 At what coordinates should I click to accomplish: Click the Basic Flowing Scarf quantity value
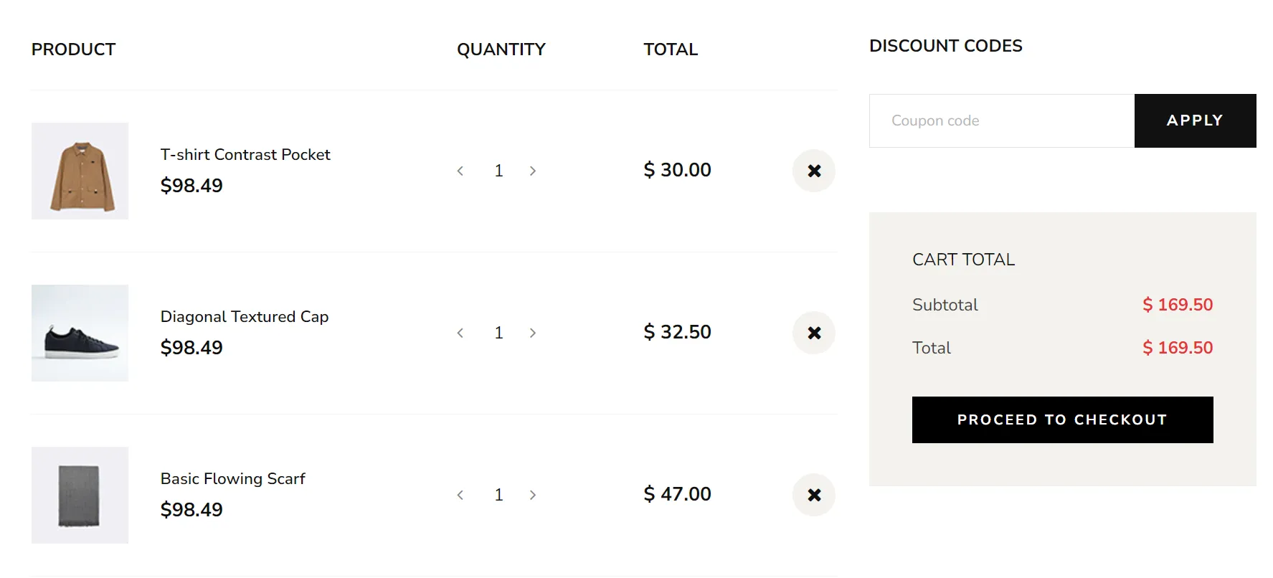498,495
